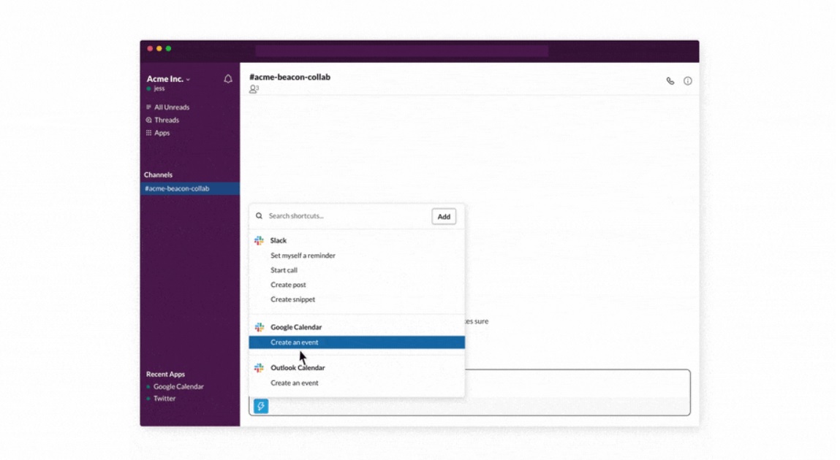This screenshot has height=460, width=840.
Task: Open Apps in sidebar
Action: point(162,133)
